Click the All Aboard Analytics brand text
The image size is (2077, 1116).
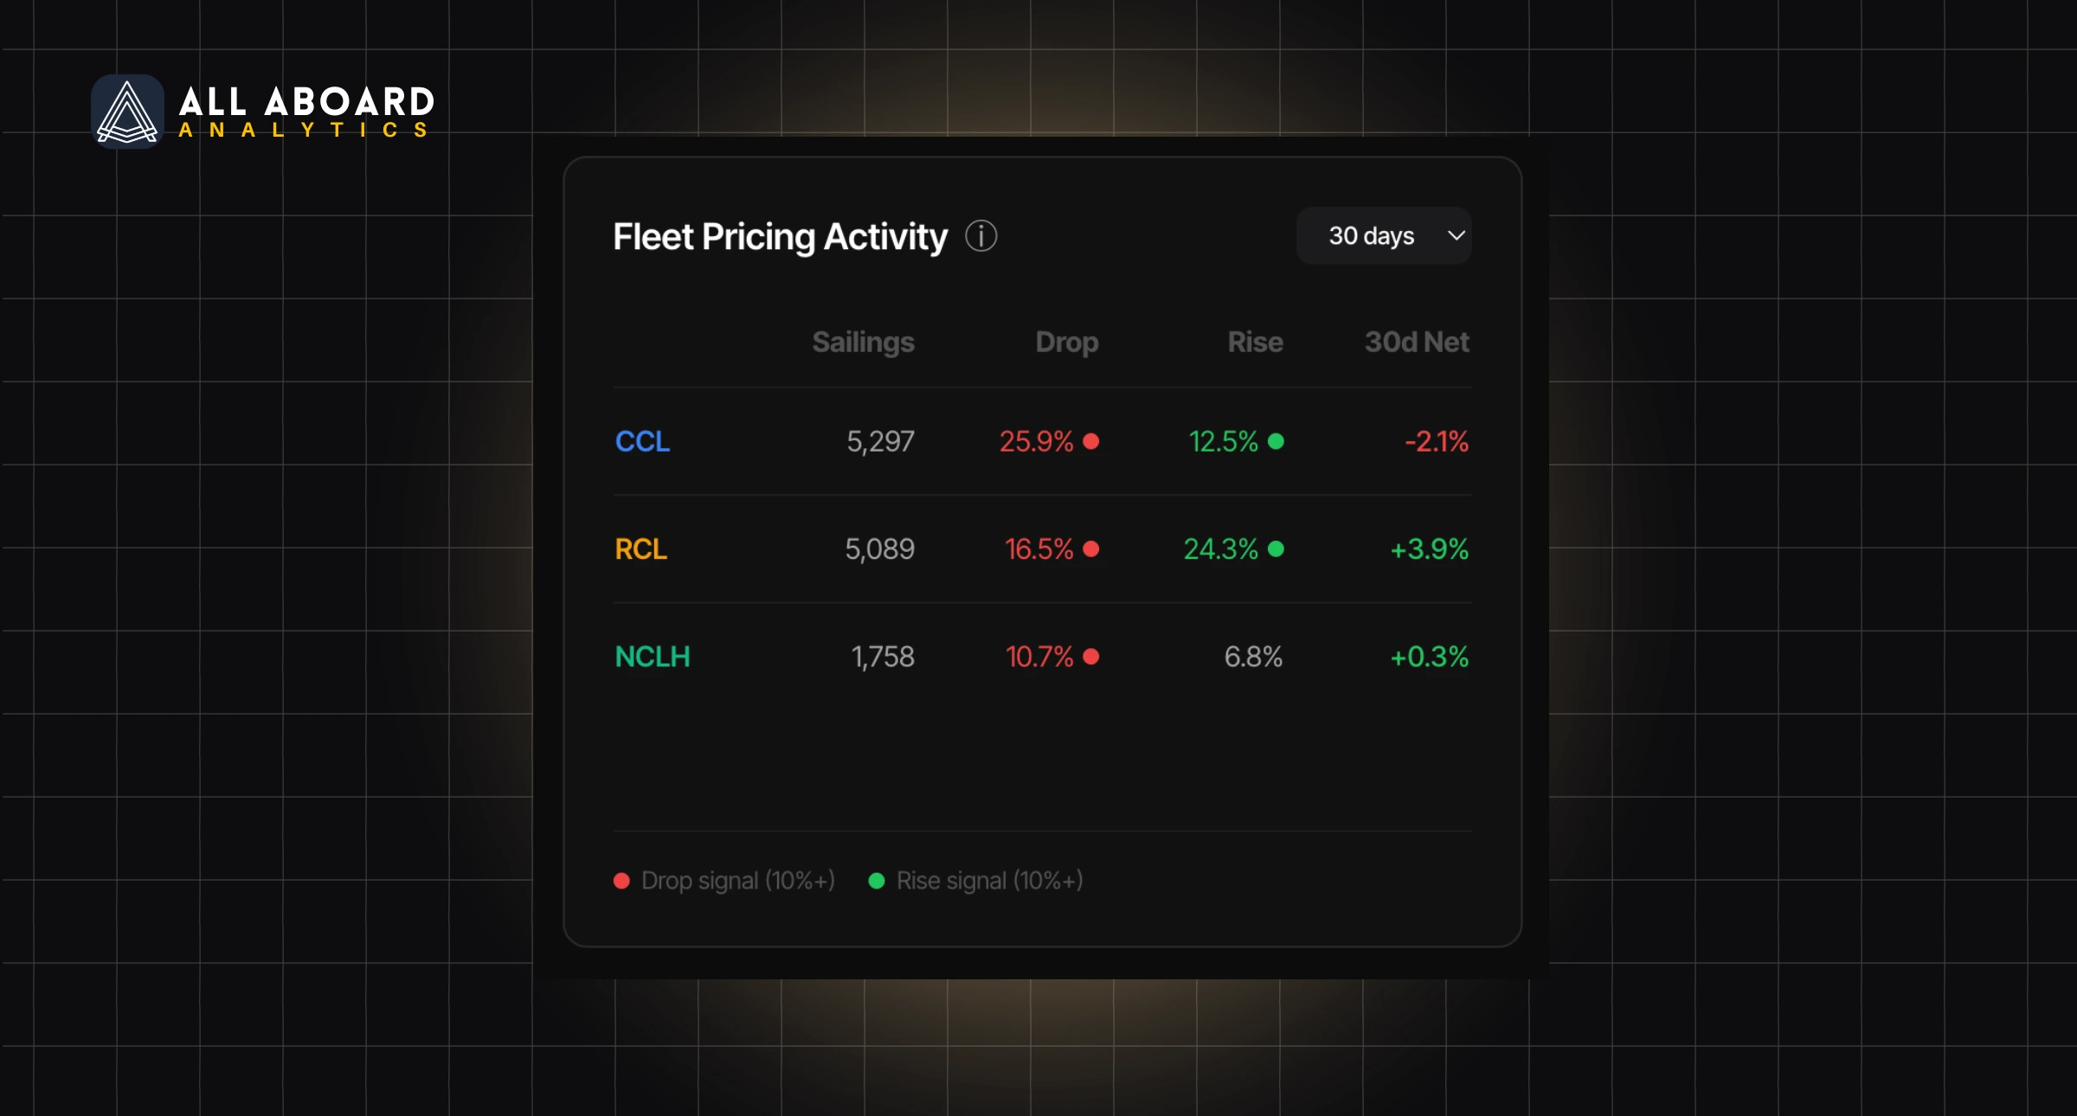point(306,112)
